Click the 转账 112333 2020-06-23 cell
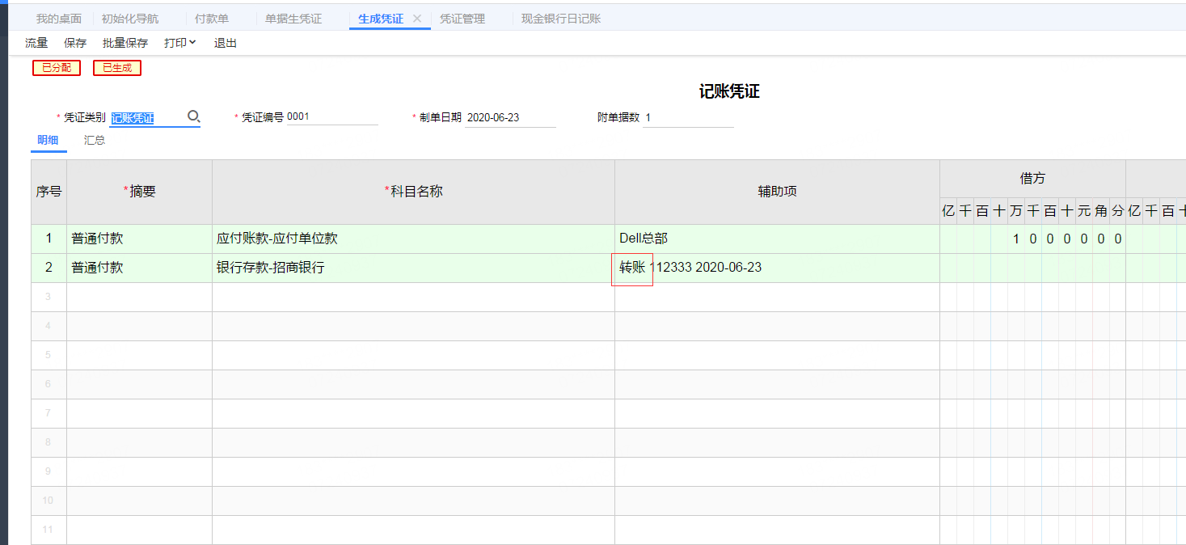Image resolution: width=1186 pixels, height=545 pixels. point(777,268)
